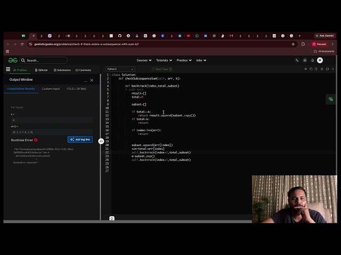Collapse code fold at line 1
The height and width of the screenshot is (255, 341).
(110, 75)
